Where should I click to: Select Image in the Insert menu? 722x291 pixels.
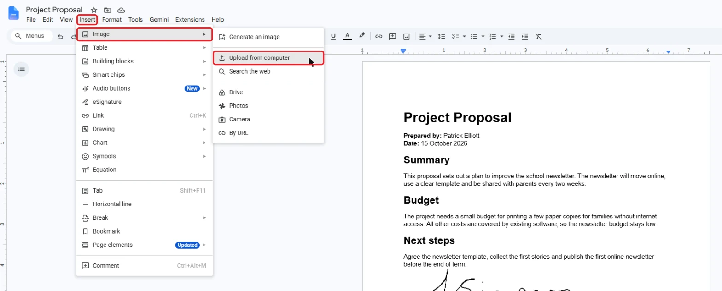(x=145, y=34)
